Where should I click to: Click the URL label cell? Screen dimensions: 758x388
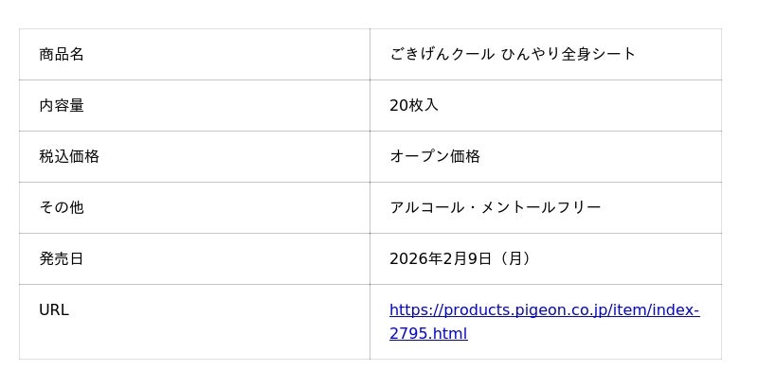coord(54,310)
